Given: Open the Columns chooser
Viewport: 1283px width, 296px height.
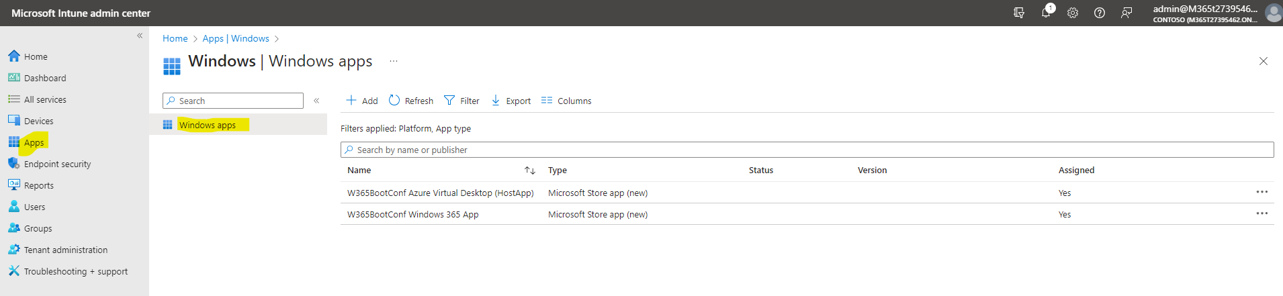Looking at the screenshot, I should [x=566, y=101].
